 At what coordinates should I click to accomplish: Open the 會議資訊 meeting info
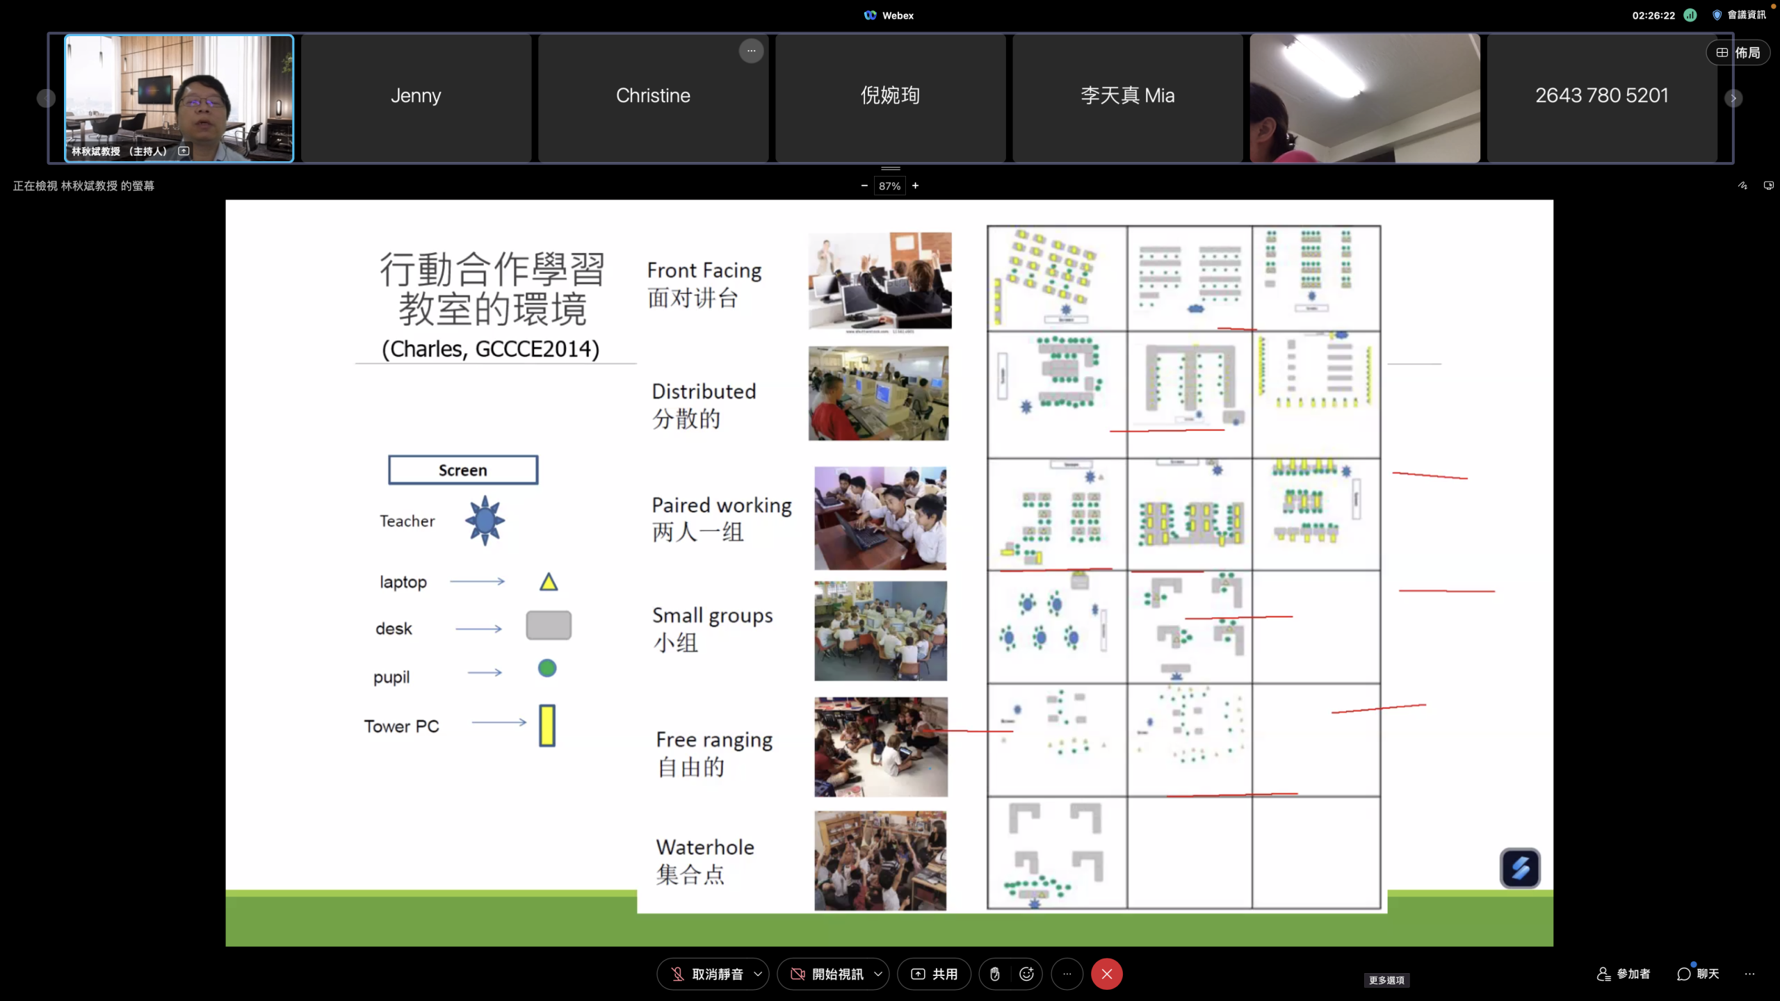(x=1739, y=15)
